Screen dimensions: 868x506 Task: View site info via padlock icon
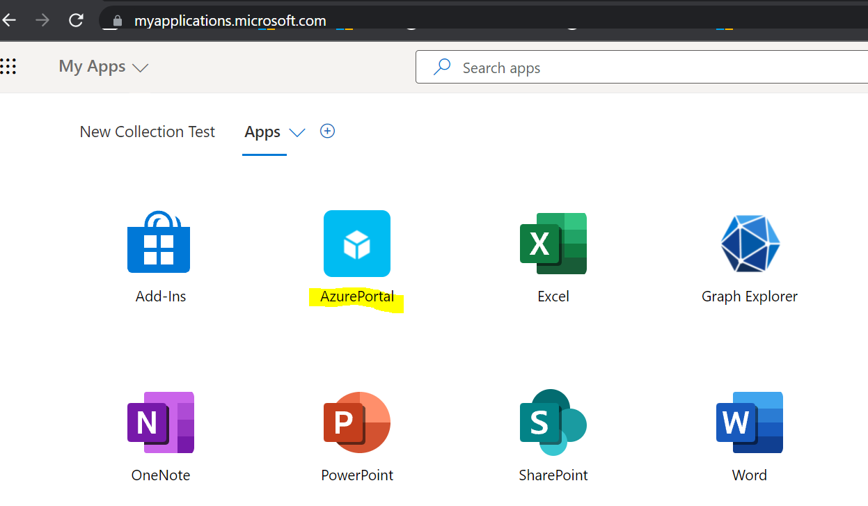pyautogui.click(x=117, y=21)
